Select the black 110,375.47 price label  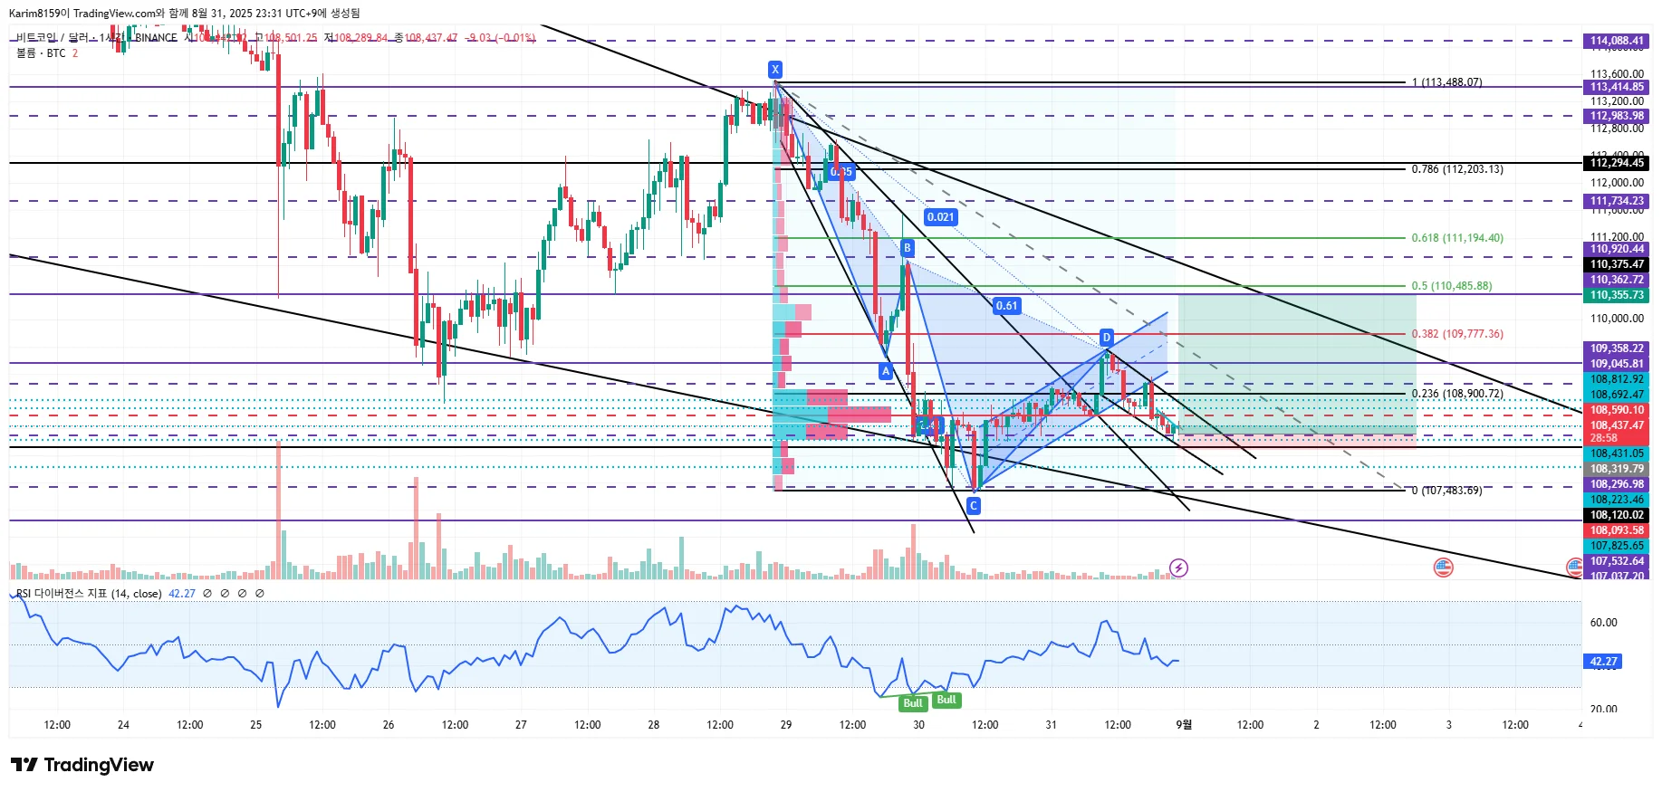pos(1617,264)
